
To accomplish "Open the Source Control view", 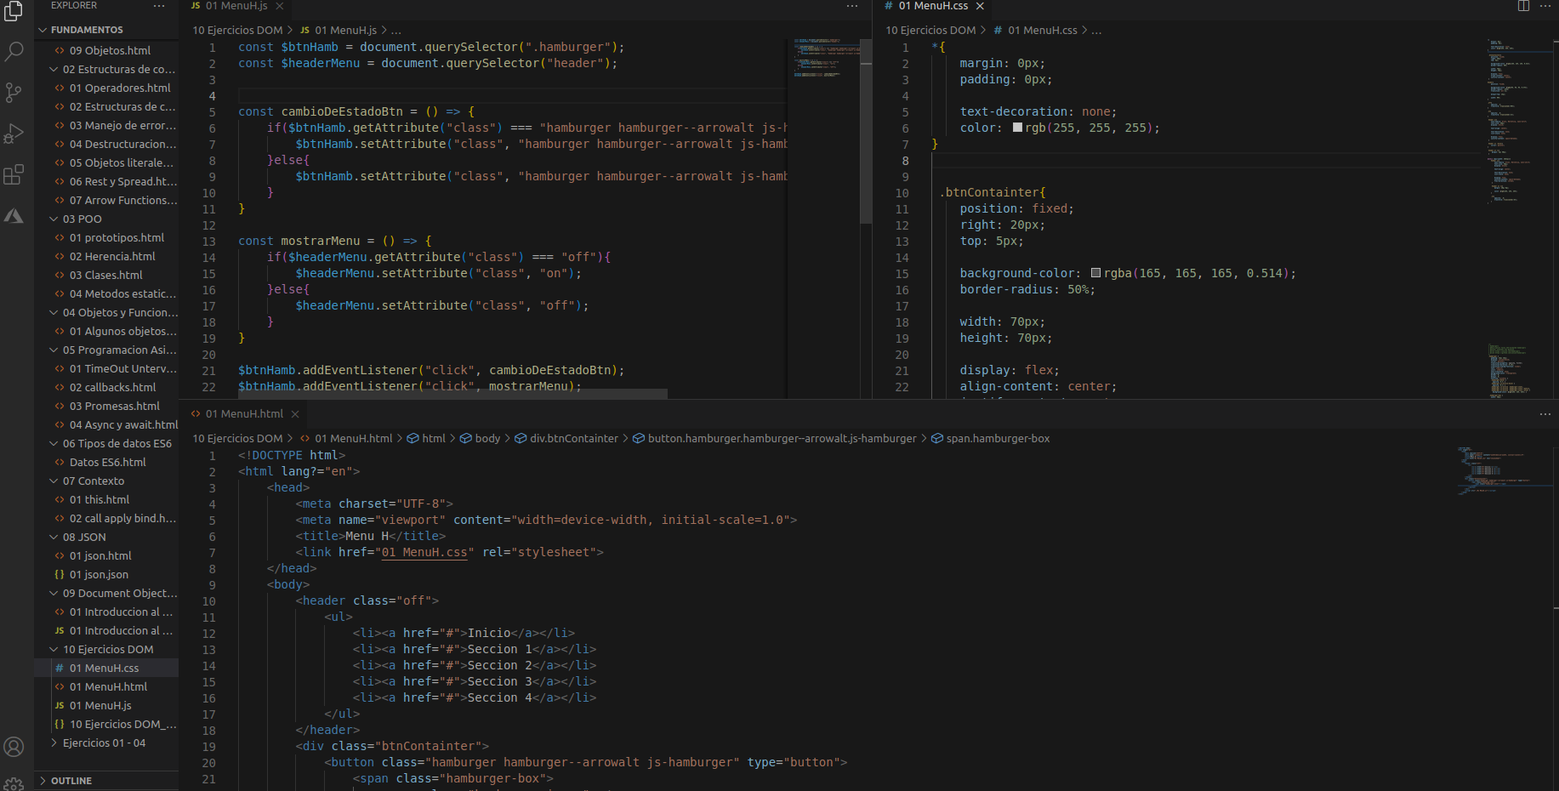I will [x=14, y=93].
